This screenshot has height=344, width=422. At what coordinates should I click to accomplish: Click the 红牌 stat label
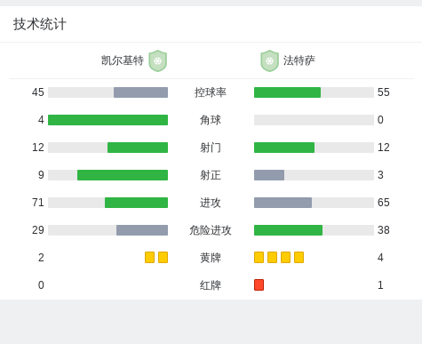211,285
